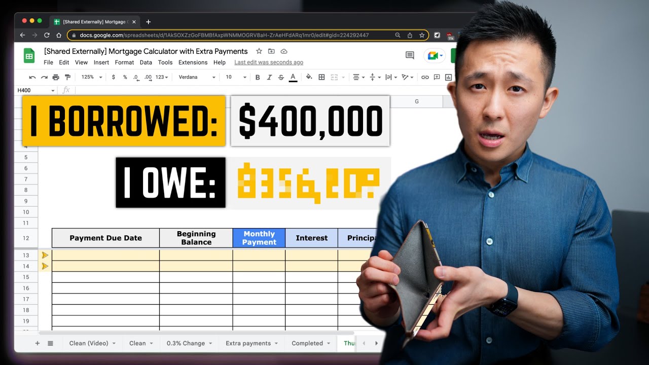Viewport: 649px width, 365px height.
Task: Star the Mortgage Calculator spreadsheet
Action: coord(259,51)
